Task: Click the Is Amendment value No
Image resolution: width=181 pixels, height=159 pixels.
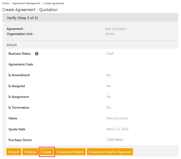Action: point(108,75)
